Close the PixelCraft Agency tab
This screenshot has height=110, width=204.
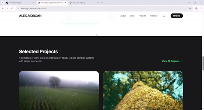[x=97, y=3]
